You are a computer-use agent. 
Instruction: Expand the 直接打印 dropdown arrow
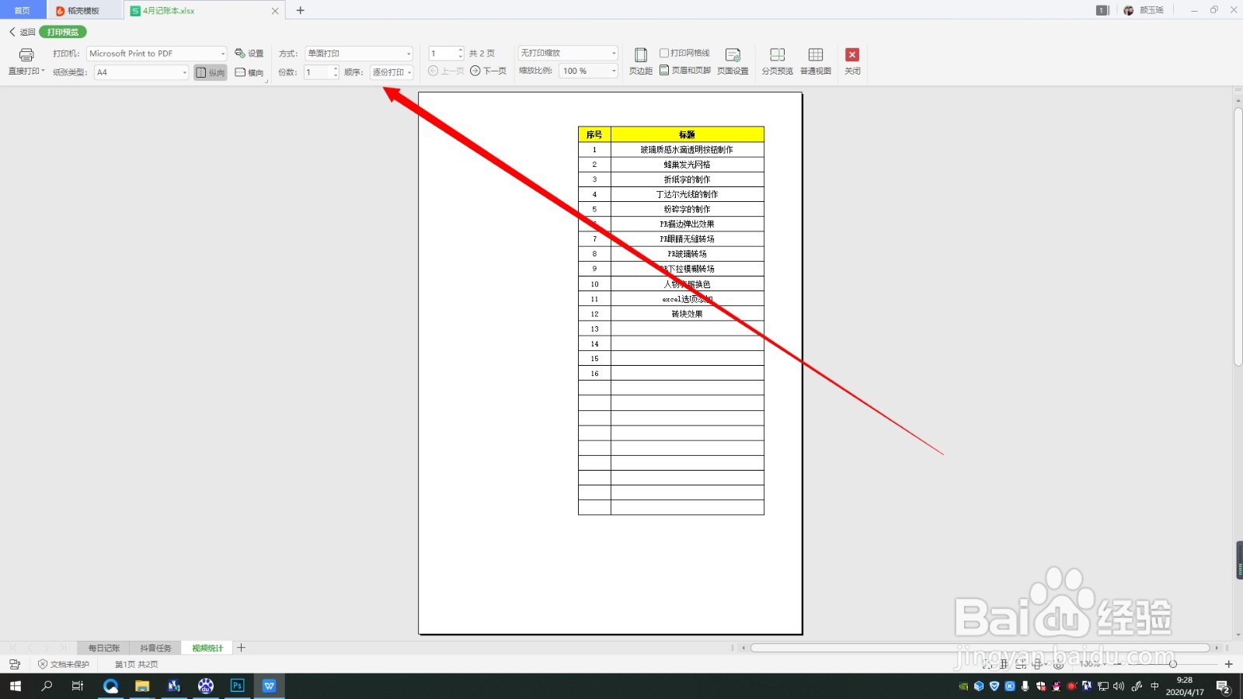[43, 71]
